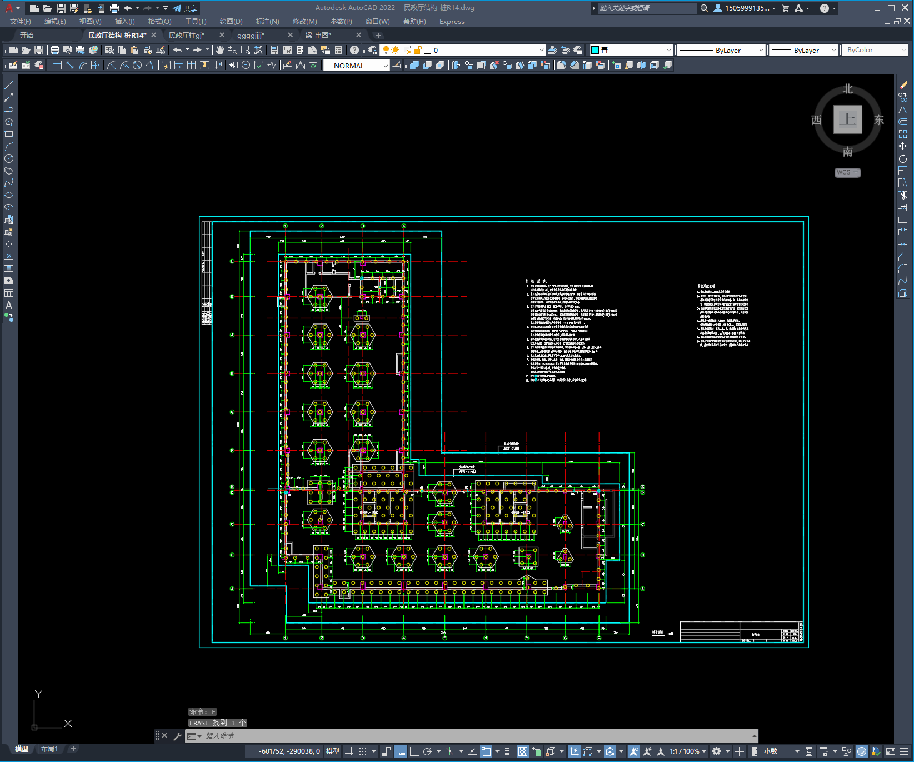The height and width of the screenshot is (762, 914).
Task: Select the multiline Text tool (A)
Action: click(x=9, y=305)
